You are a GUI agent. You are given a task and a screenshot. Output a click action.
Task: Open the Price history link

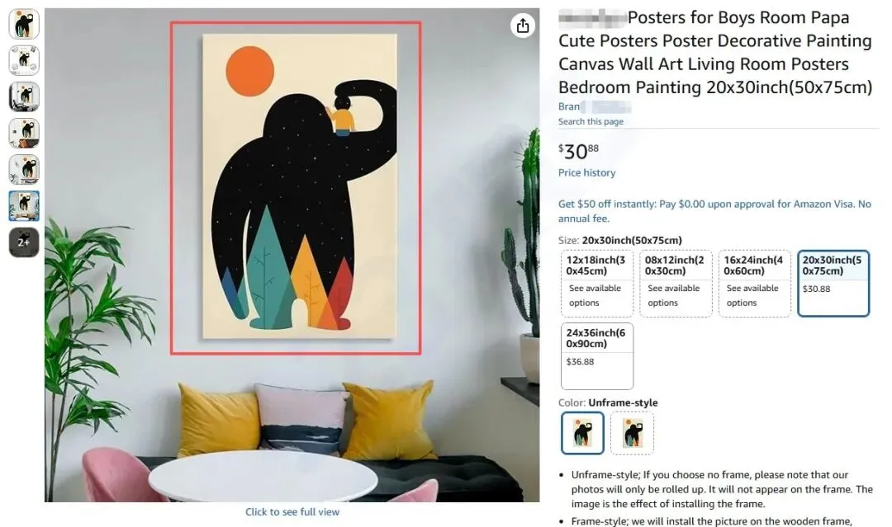[x=586, y=172]
